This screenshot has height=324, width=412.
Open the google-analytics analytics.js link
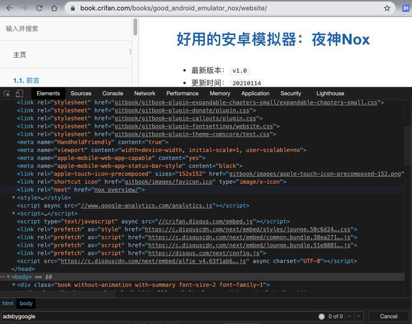point(147,205)
